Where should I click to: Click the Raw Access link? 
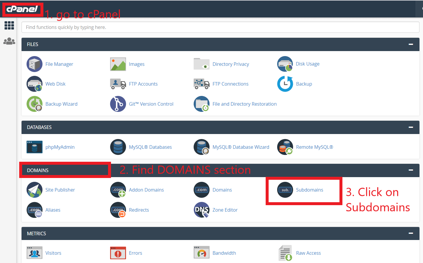pyautogui.click(x=308, y=253)
